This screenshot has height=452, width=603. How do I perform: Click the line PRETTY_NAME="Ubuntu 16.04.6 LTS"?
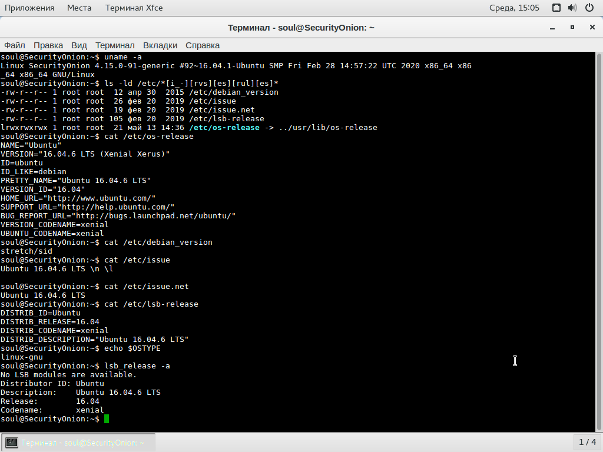pos(76,181)
